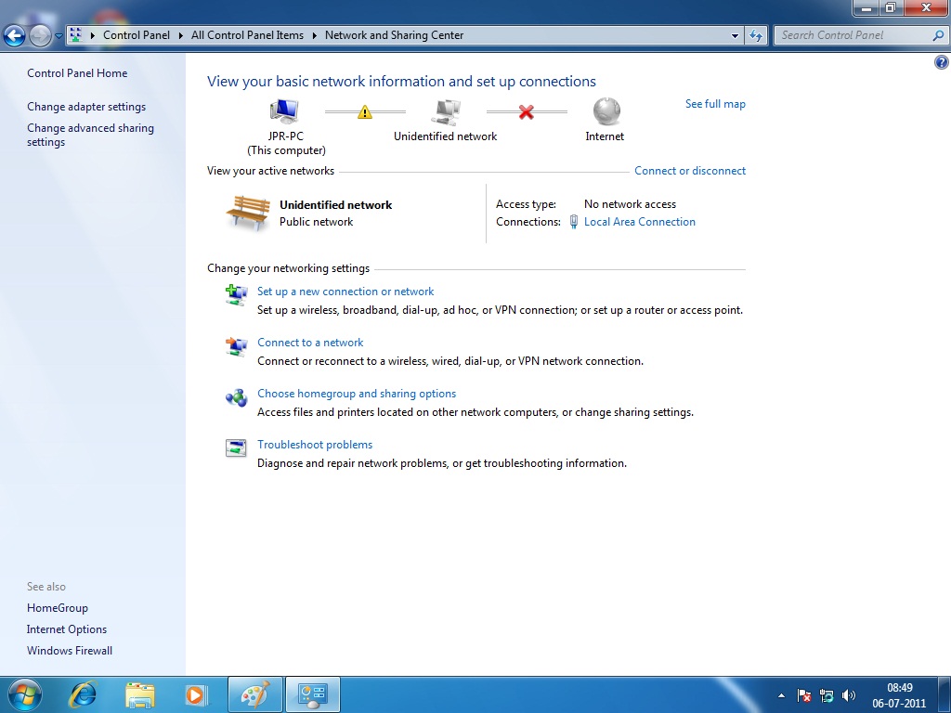Open Choose homegroup and sharing options
Image resolution: width=951 pixels, height=713 pixels.
point(357,394)
